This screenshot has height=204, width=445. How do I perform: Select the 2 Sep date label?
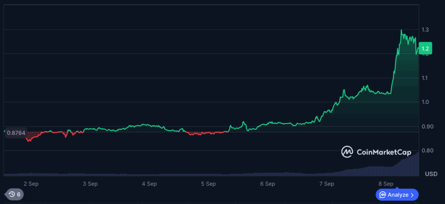[x=31, y=184]
